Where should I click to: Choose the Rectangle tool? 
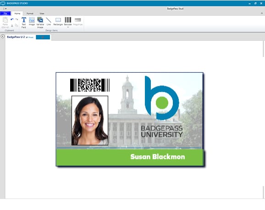58,21
